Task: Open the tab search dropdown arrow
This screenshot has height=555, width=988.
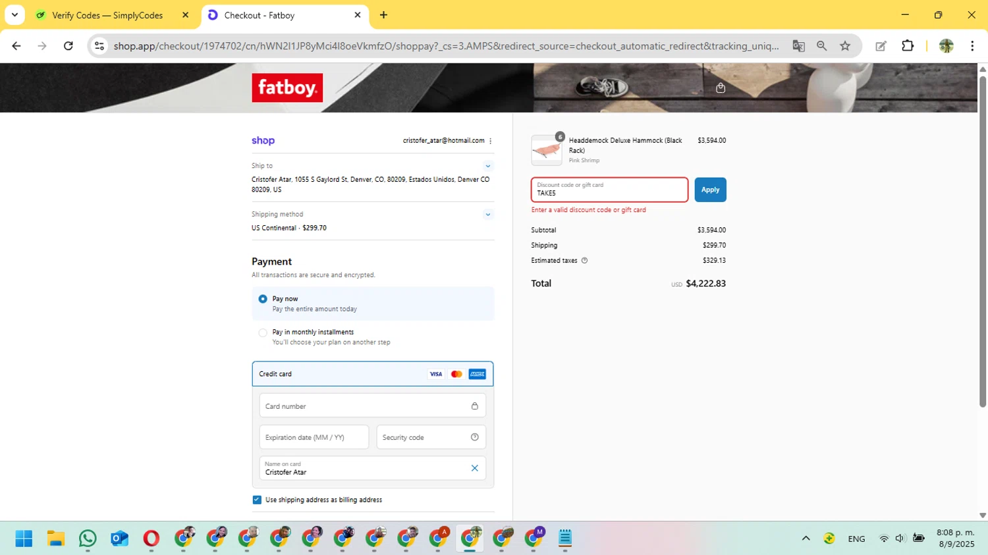Action: point(14,14)
